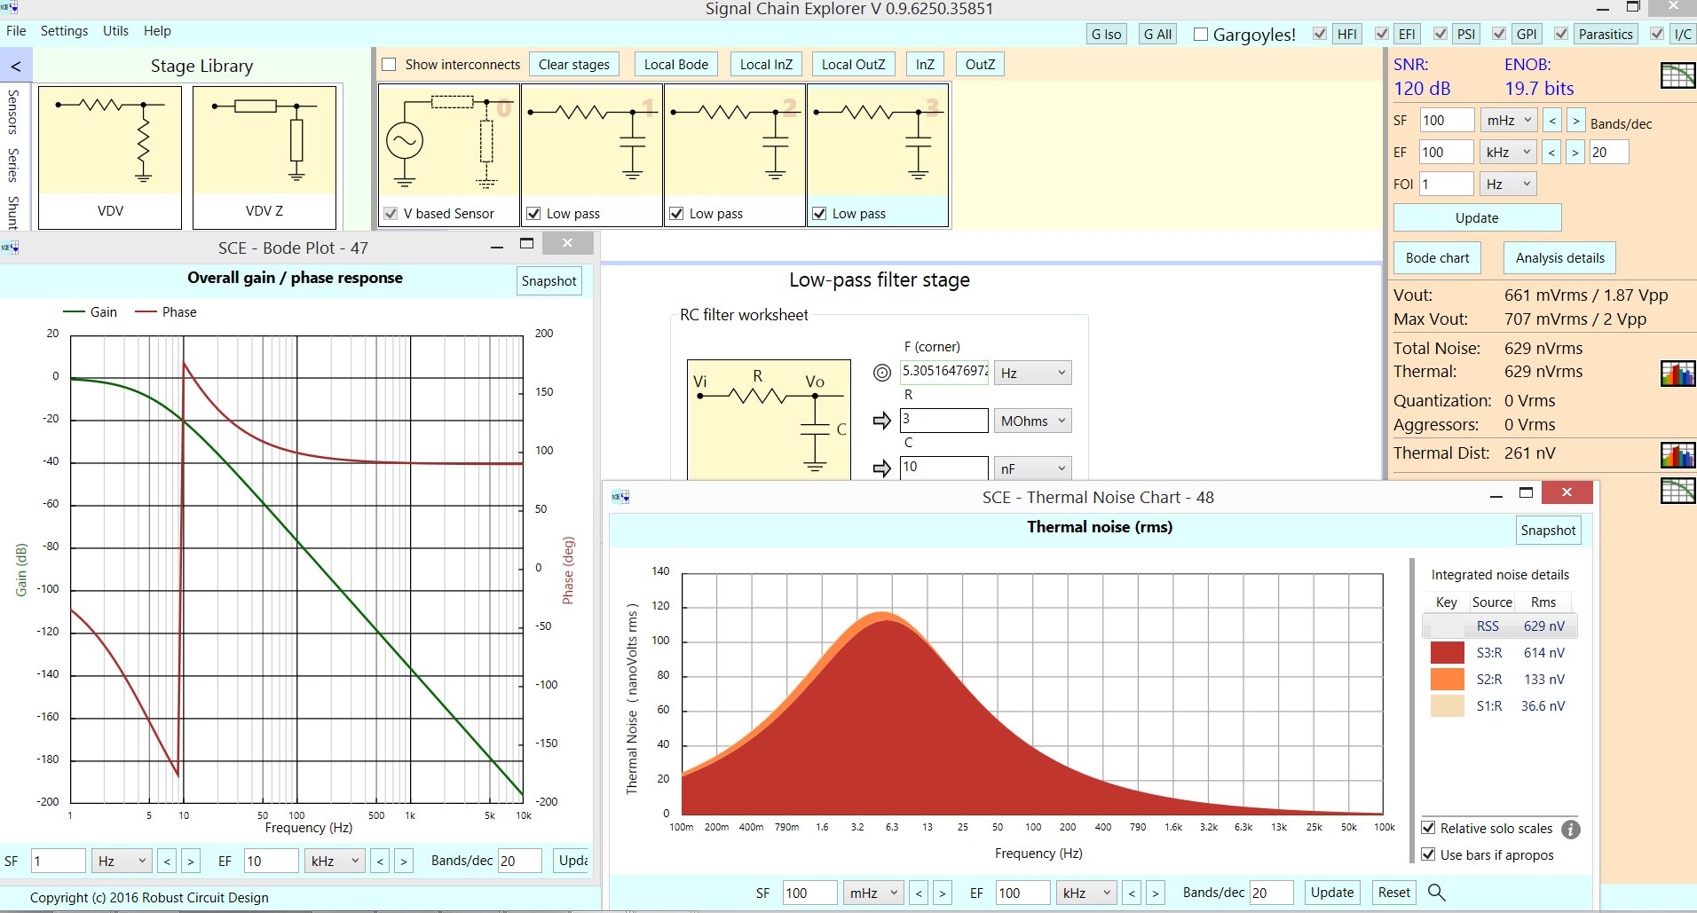Select the Low pass stage 3 schematic
The height and width of the screenshot is (913, 1697).
tap(878, 140)
